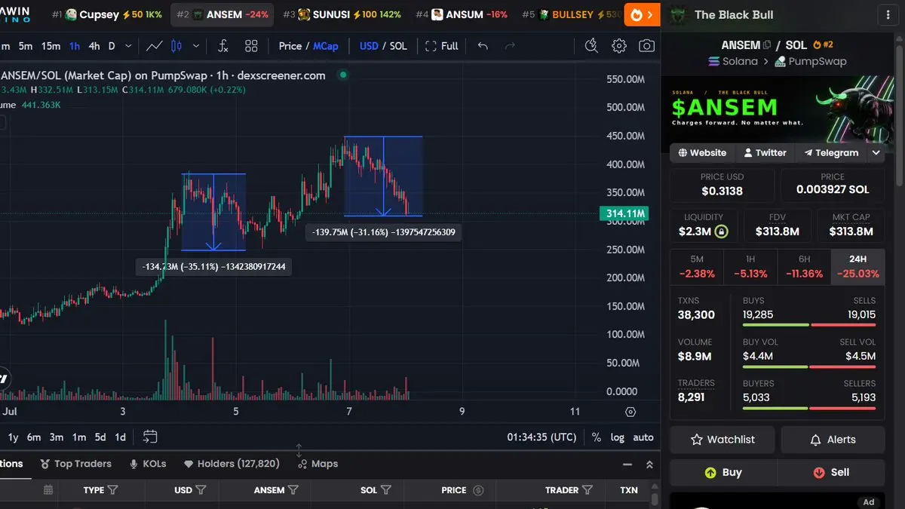Open the Alerts button
The image size is (905, 509).
(833, 440)
